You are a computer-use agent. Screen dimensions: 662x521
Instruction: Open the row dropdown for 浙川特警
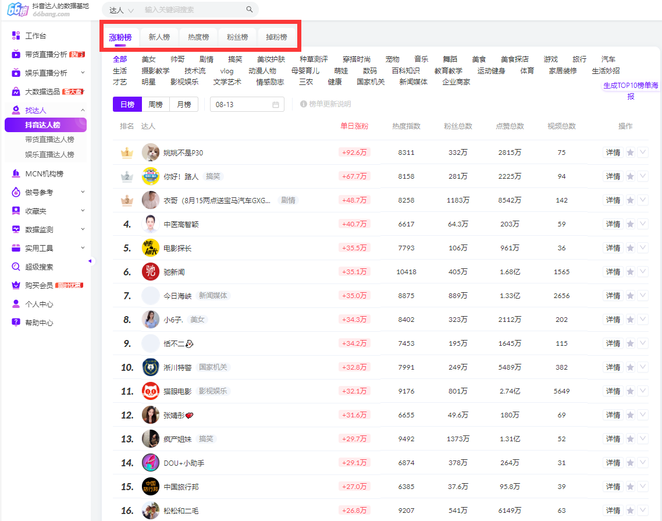(643, 367)
